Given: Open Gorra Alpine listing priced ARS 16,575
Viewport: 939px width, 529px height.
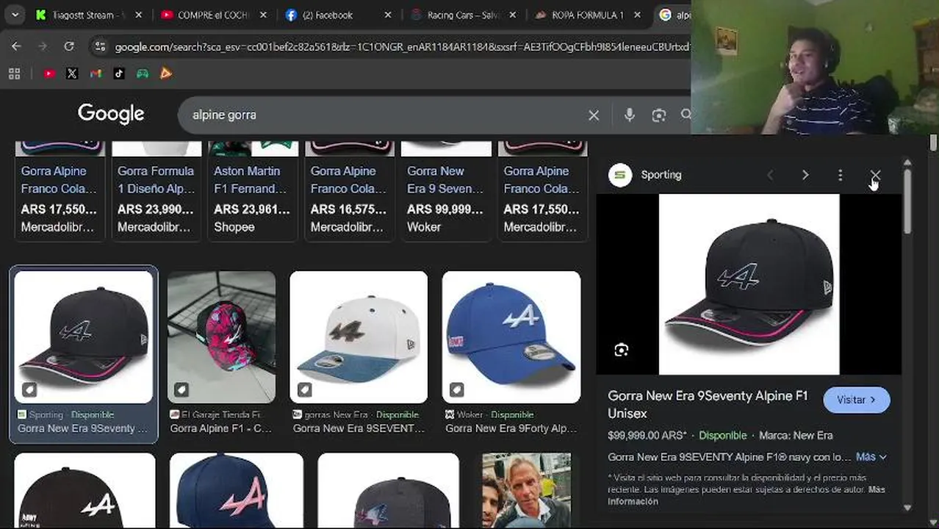Looking at the screenshot, I should [349, 190].
